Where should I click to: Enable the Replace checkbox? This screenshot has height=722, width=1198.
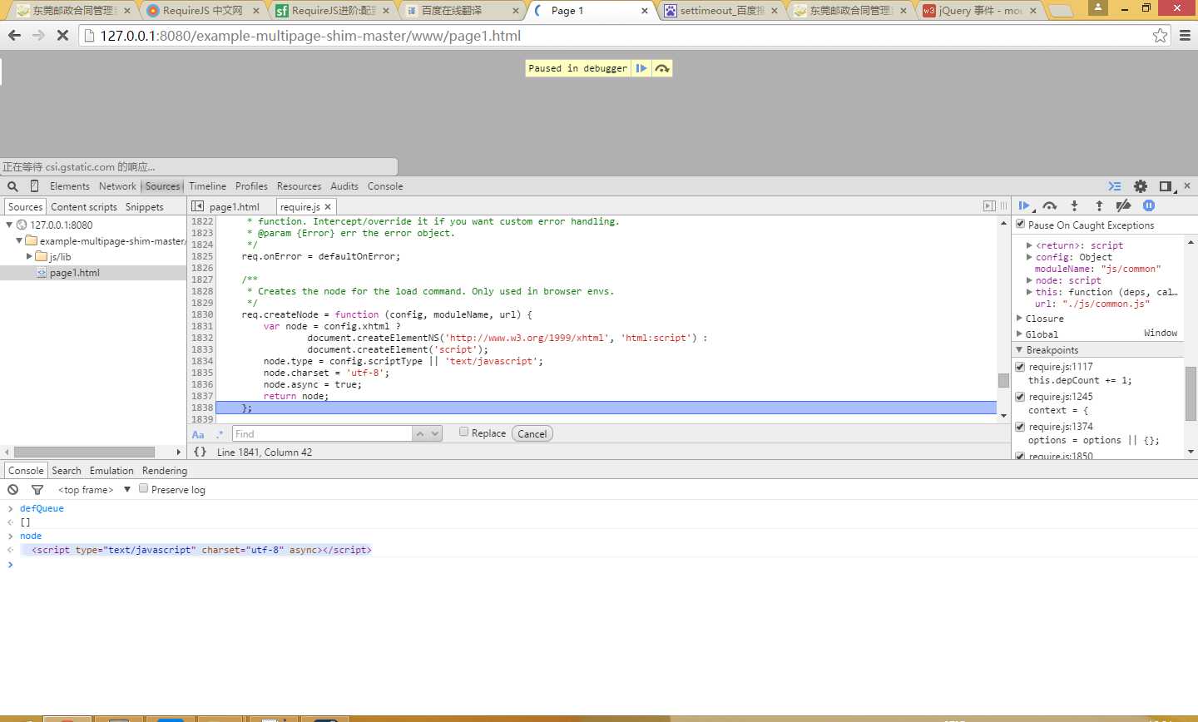click(x=463, y=432)
